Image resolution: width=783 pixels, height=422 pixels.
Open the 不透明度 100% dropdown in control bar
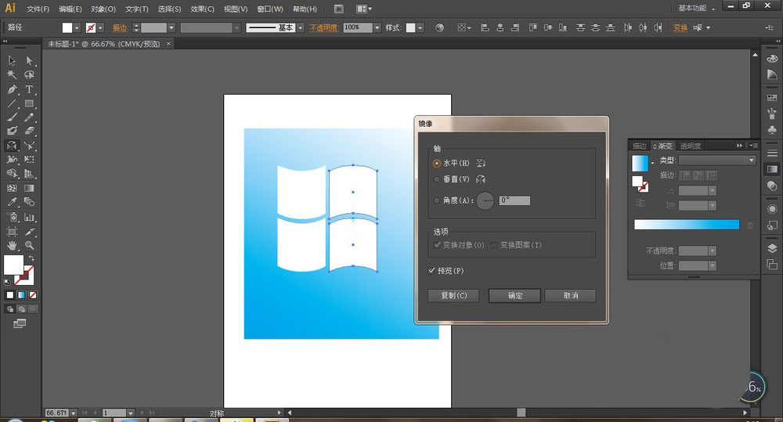click(x=377, y=27)
